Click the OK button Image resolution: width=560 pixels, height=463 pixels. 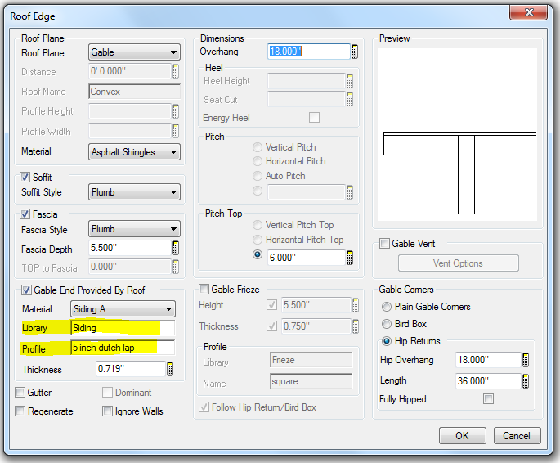(462, 435)
